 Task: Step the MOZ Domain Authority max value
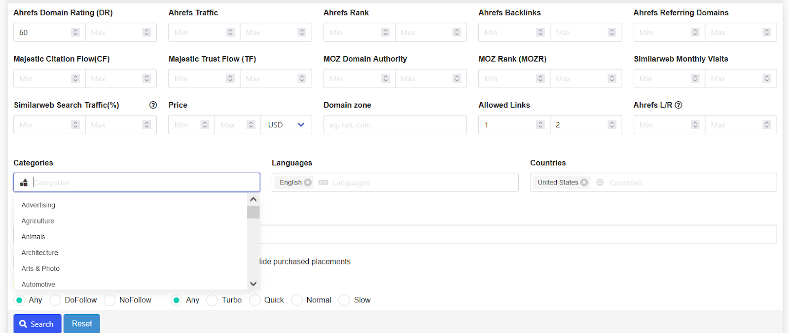[457, 78]
